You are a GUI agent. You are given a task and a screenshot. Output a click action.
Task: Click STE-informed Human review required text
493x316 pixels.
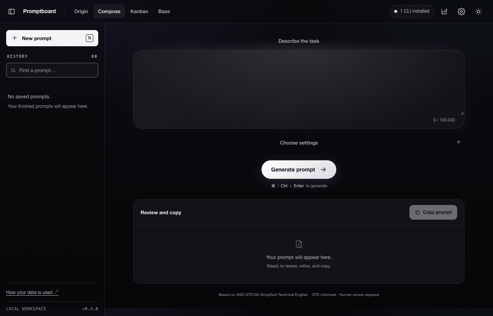coord(345,294)
